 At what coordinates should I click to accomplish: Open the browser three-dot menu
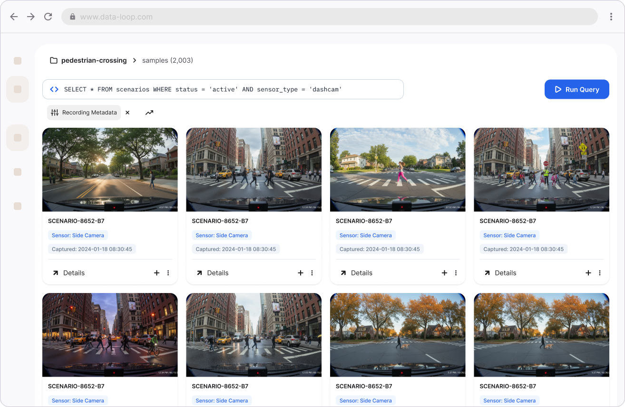click(611, 17)
